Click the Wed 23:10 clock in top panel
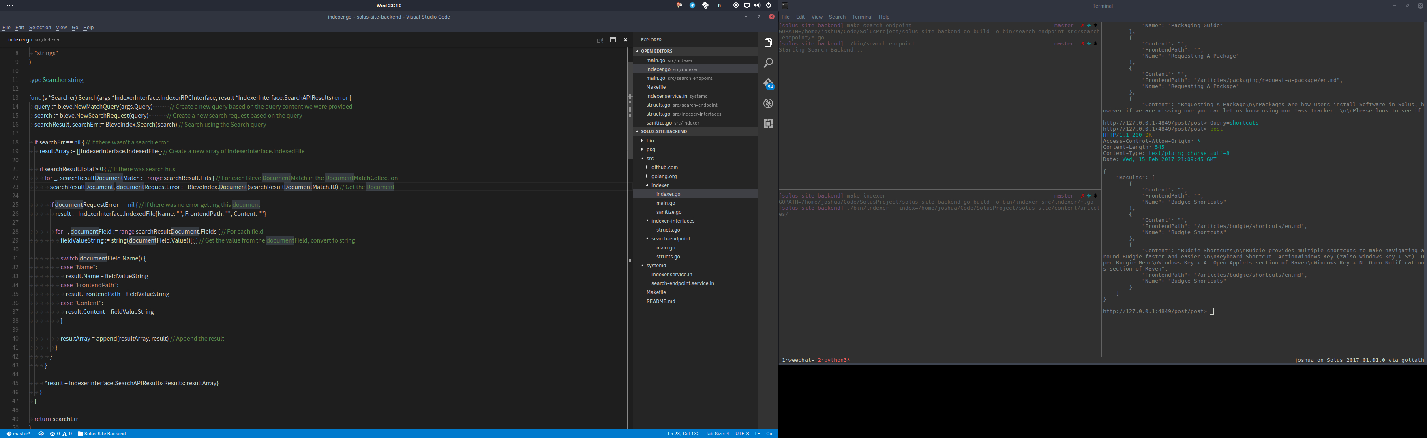 [x=389, y=6]
